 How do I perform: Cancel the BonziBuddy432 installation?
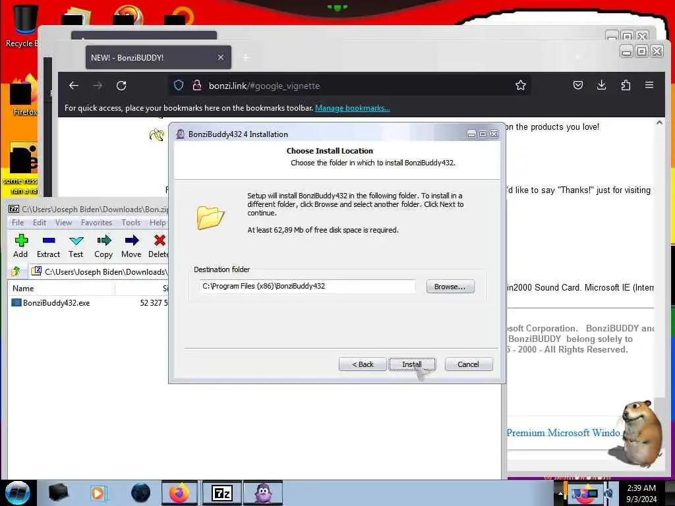click(x=469, y=364)
